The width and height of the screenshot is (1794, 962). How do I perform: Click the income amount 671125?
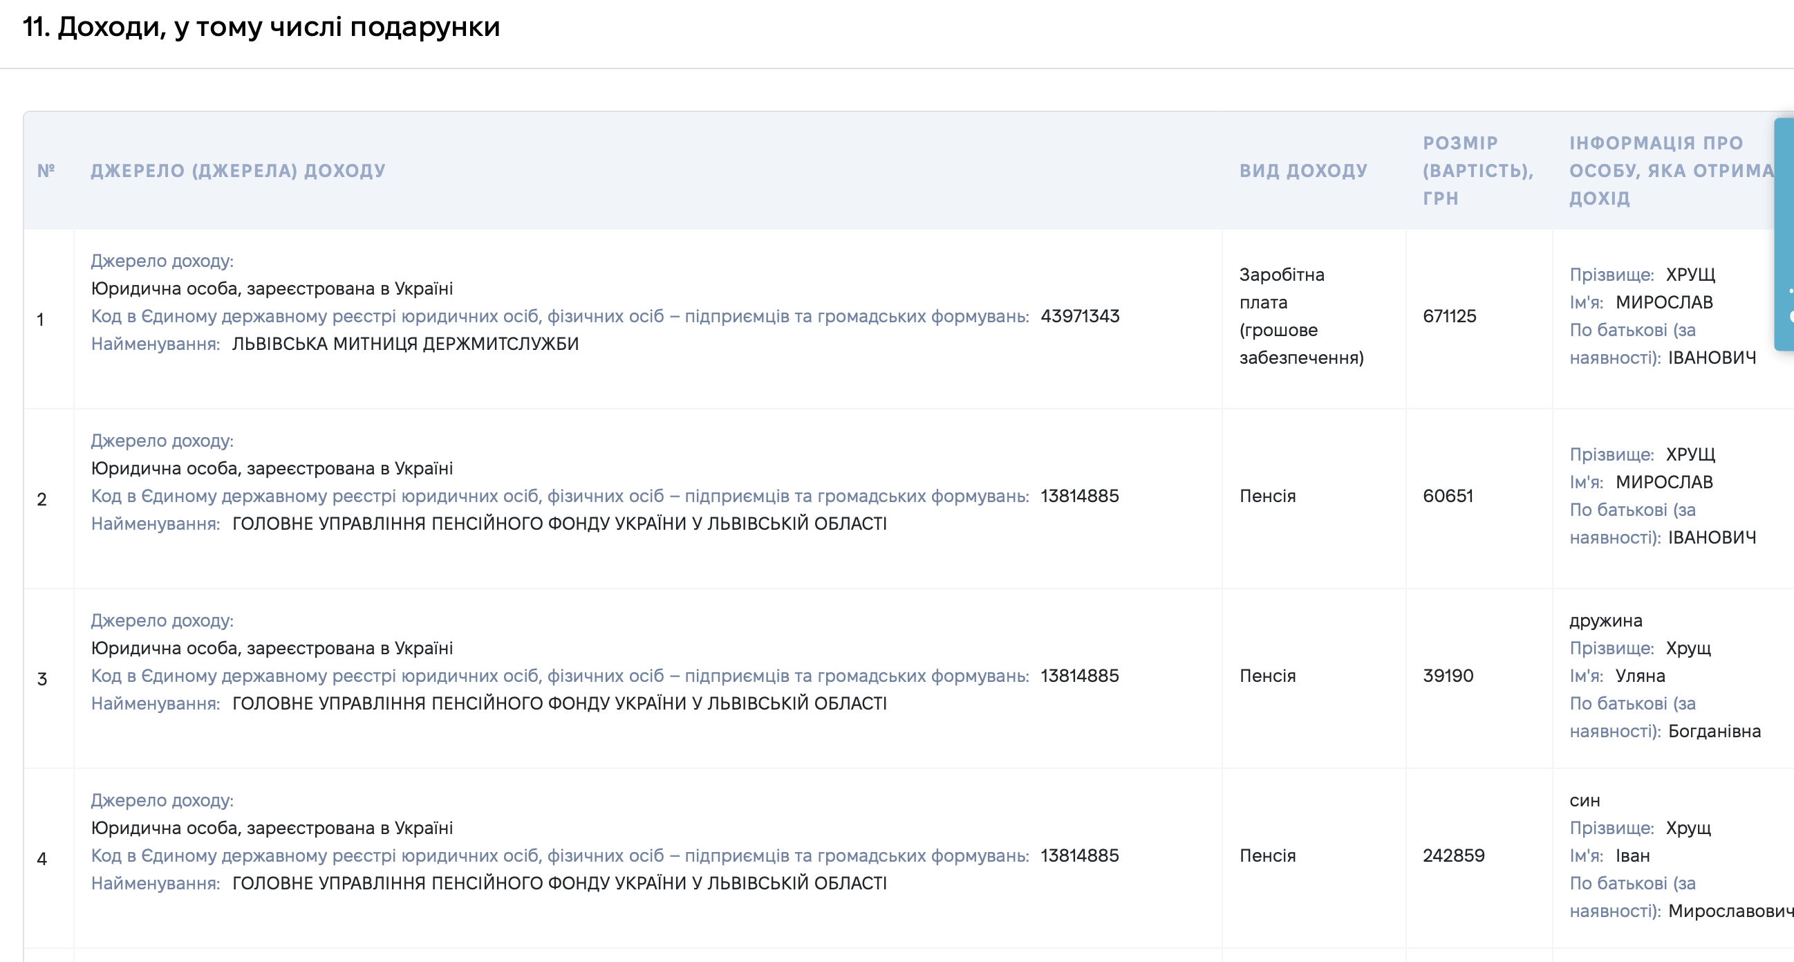pyautogui.click(x=1449, y=316)
